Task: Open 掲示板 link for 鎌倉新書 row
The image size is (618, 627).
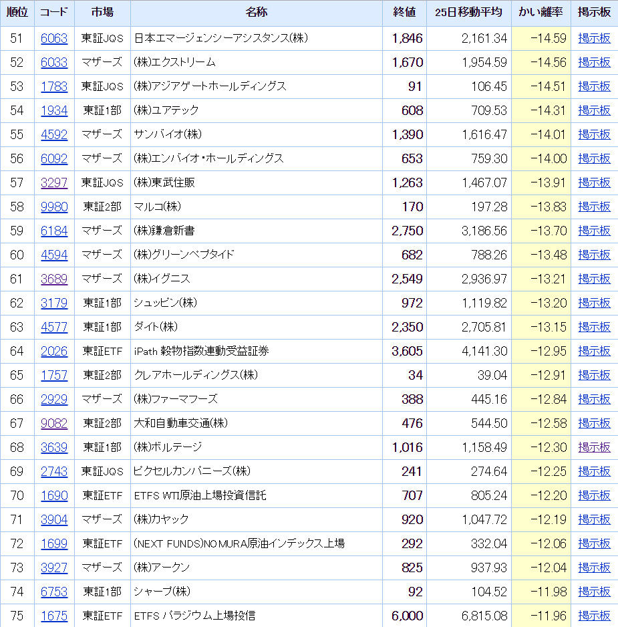Action: coord(594,231)
